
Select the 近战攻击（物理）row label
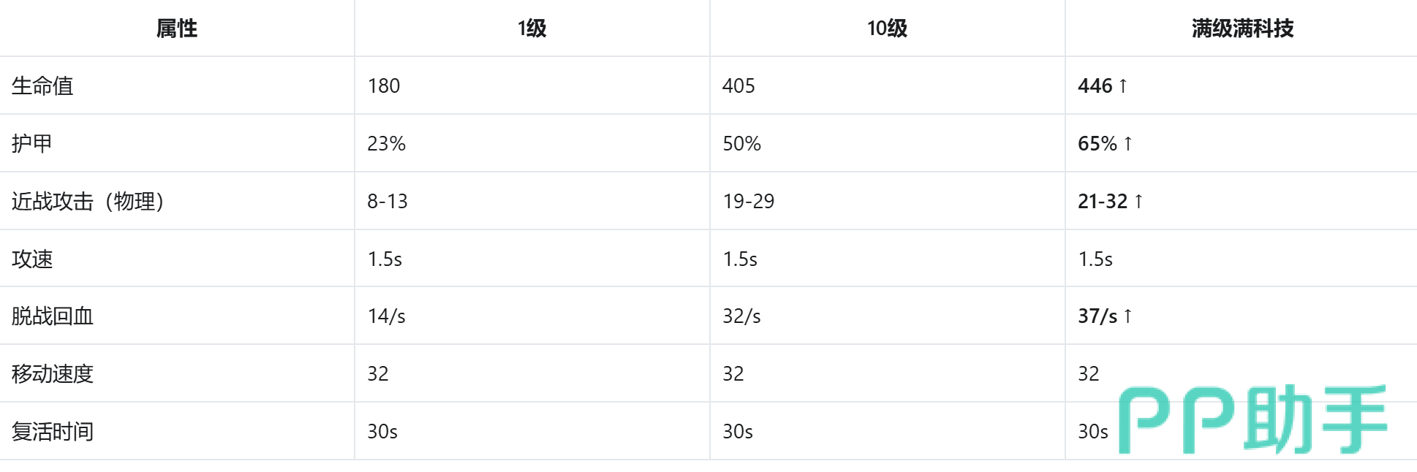[88, 201]
